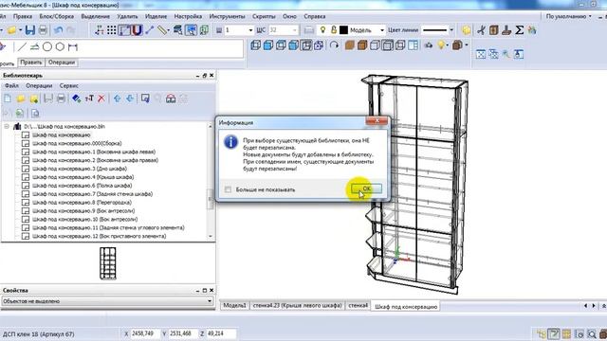Select the polygon drawing tool
This screenshot has width=607, height=341.
pos(60,47)
